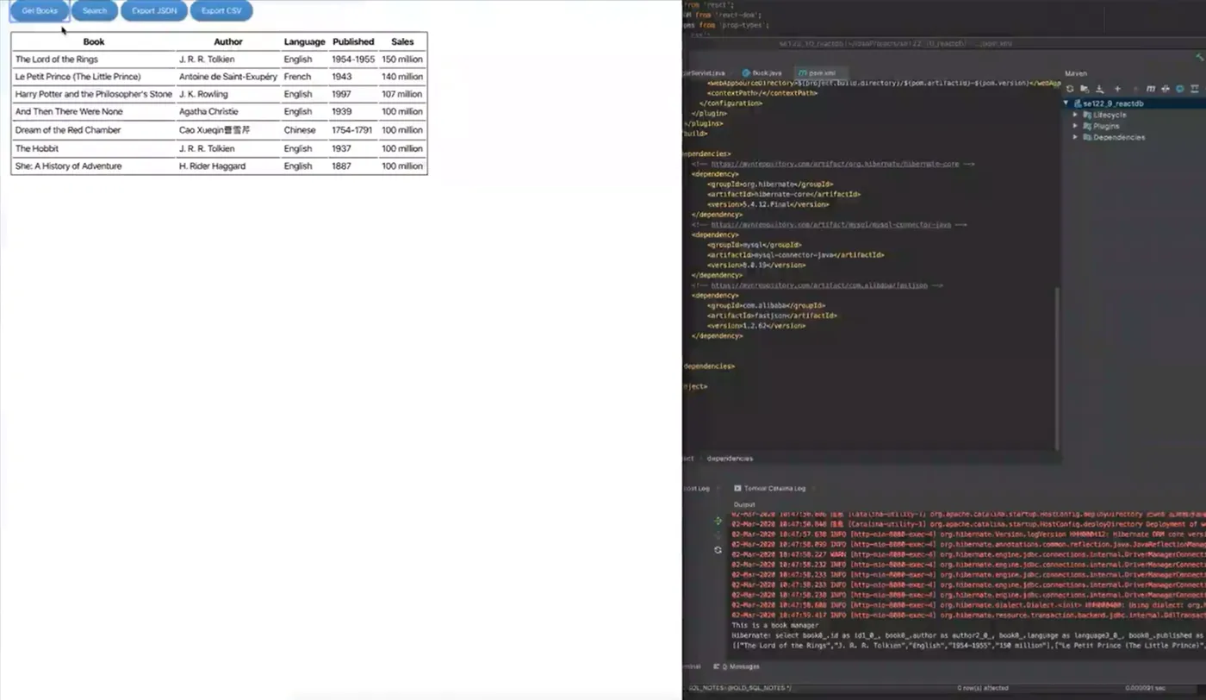This screenshot has height=700, width=1206.
Task: Click the Output label in run panel
Action: pos(744,504)
